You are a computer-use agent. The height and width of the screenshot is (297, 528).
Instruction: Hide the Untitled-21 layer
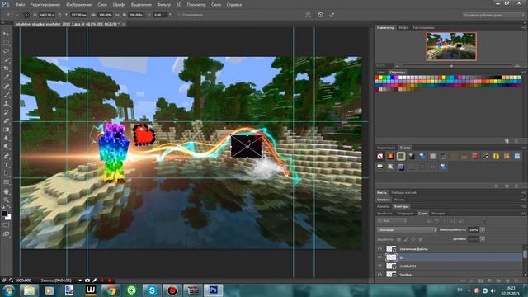pos(379,266)
